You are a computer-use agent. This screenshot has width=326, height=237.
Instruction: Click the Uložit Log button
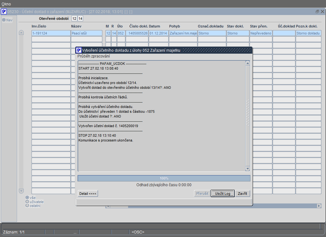pyautogui.click(x=223, y=194)
